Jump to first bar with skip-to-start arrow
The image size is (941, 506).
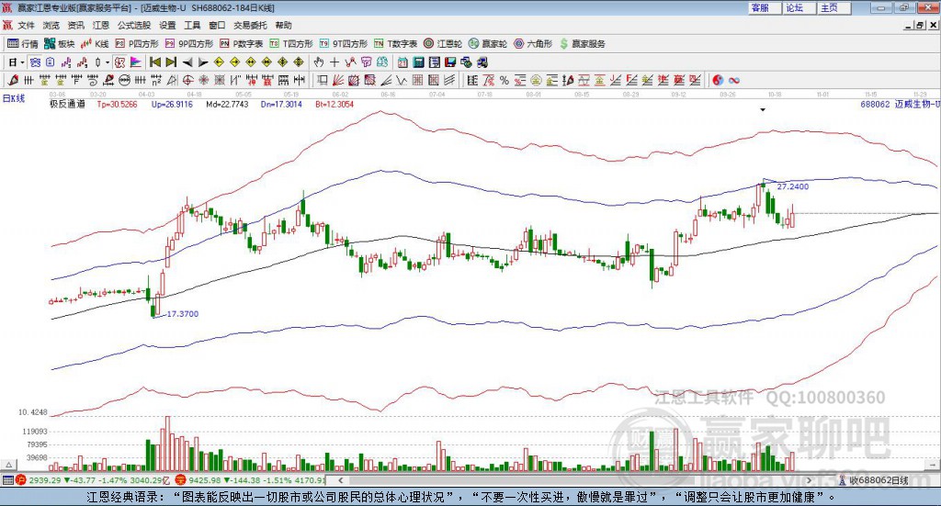click(x=154, y=62)
